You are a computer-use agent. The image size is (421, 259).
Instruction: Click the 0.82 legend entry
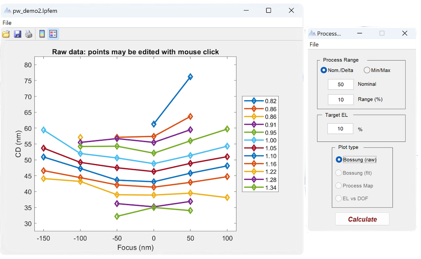point(260,101)
